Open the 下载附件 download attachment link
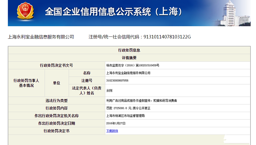The image size is (256, 145). (x=112, y=131)
